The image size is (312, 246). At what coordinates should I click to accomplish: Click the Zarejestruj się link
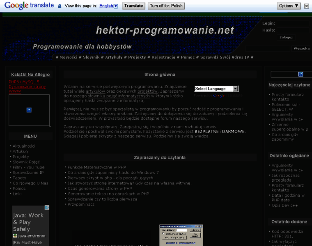(134, 127)
